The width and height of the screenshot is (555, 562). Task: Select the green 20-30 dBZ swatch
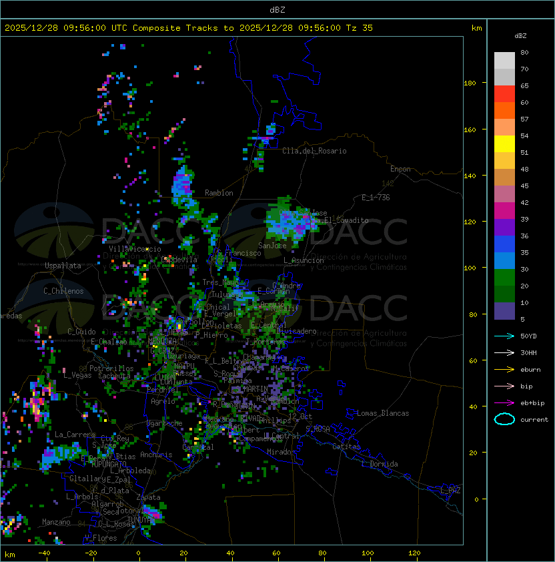[x=504, y=277]
